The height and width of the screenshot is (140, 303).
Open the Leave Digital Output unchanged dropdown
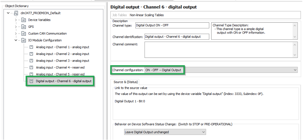coord(203,132)
